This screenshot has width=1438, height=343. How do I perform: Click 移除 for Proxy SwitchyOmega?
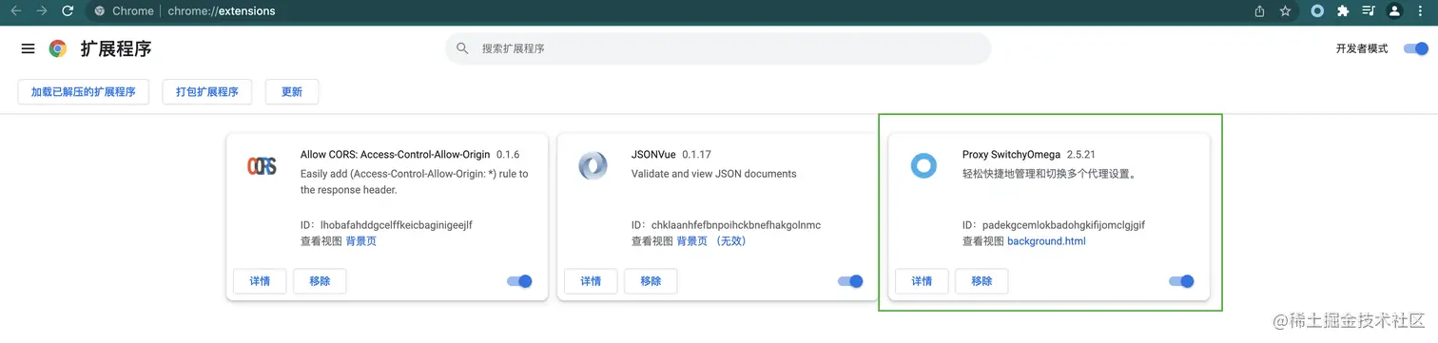(x=981, y=281)
